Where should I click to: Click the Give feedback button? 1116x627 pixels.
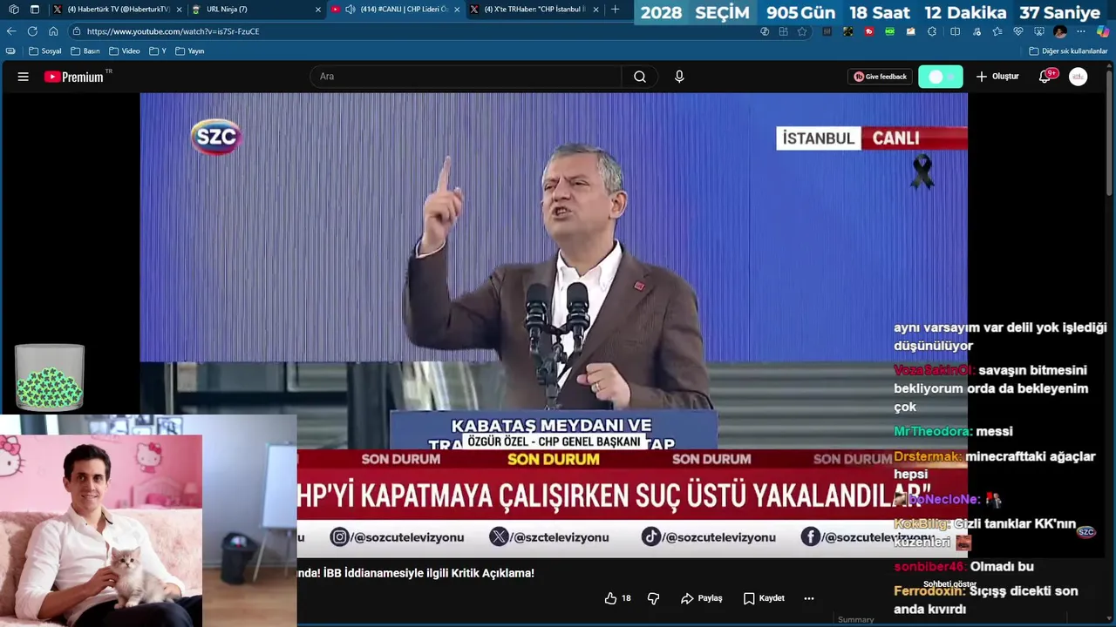881,77
